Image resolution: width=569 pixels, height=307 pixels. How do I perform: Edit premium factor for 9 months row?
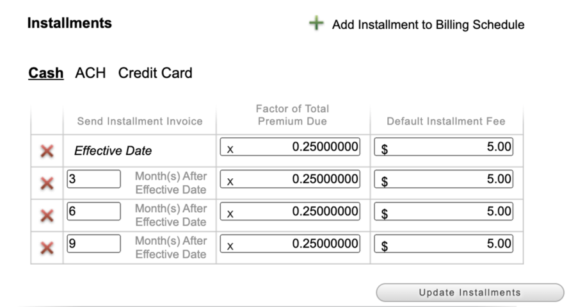[x=290, y=244]
